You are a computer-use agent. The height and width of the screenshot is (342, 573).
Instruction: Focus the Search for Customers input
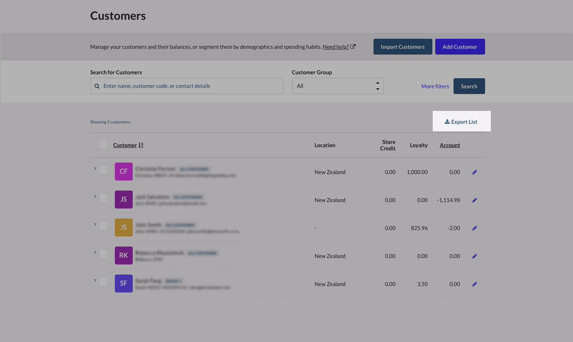[x=187, y=86]
